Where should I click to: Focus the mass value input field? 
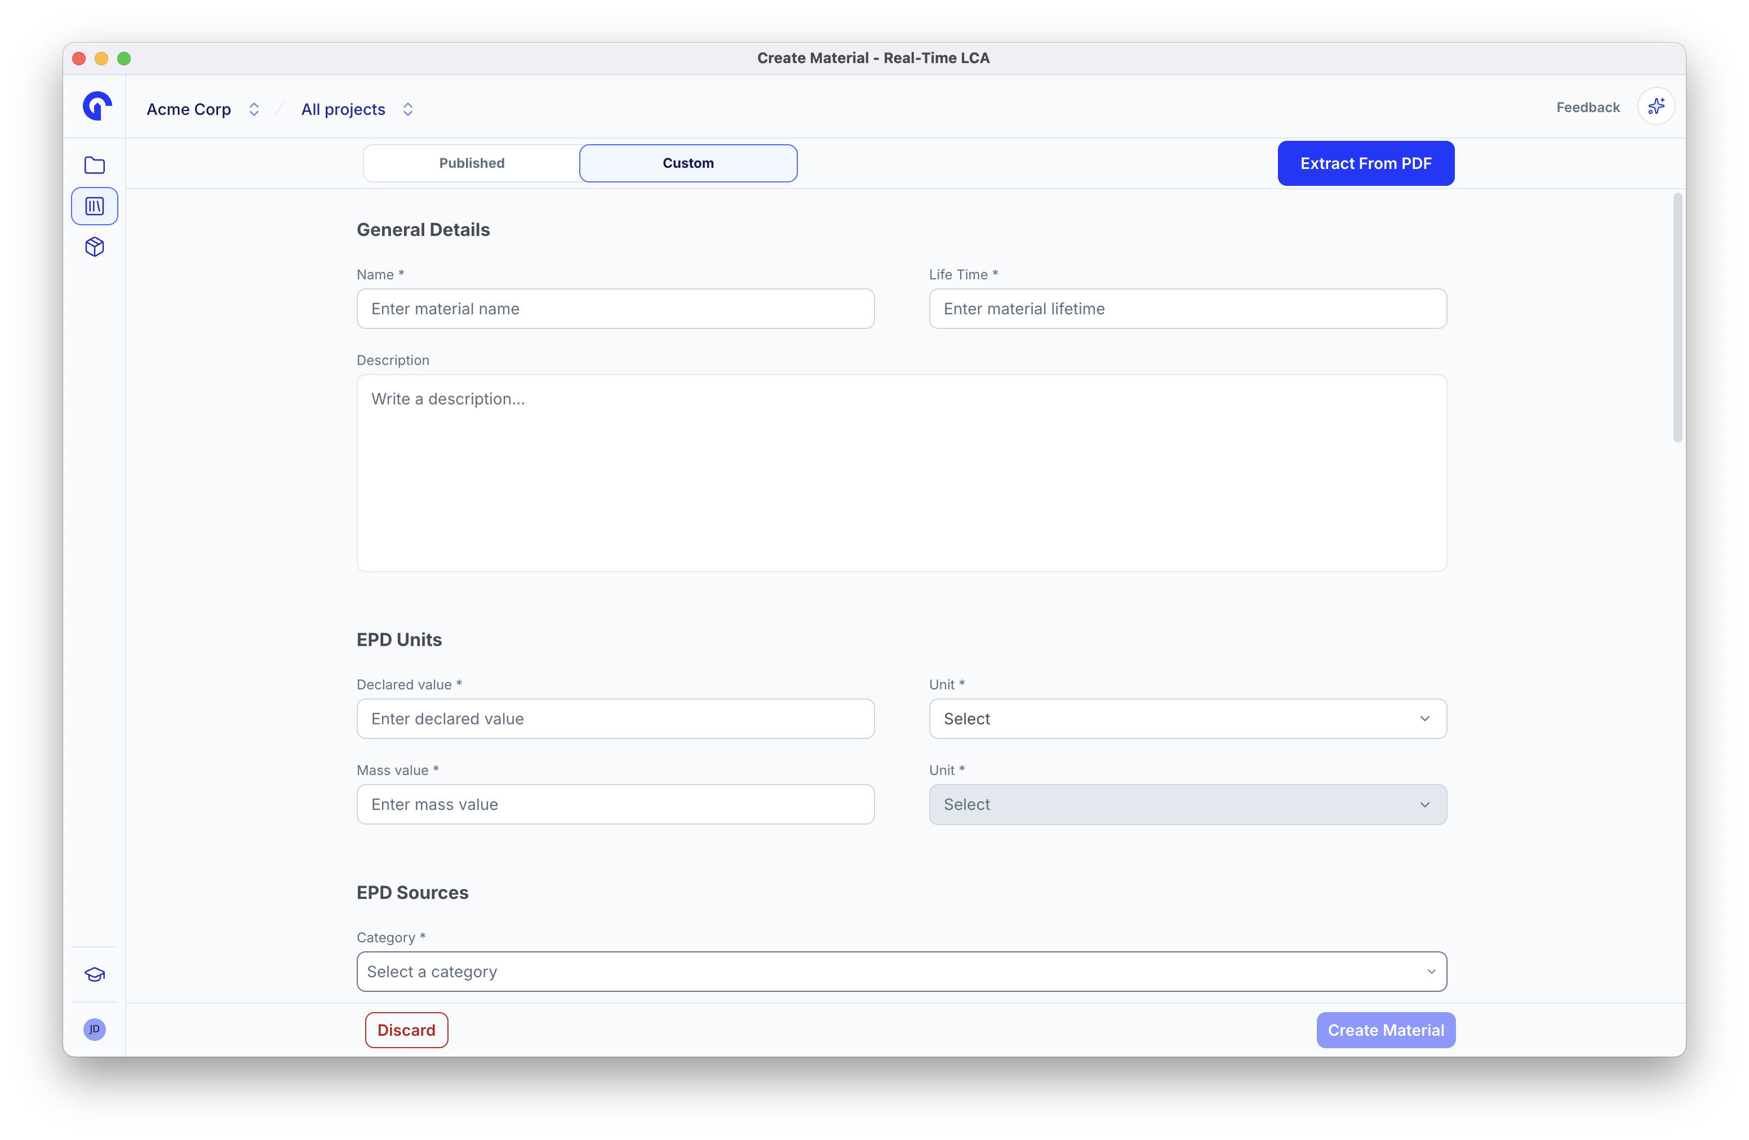(615, 804)
